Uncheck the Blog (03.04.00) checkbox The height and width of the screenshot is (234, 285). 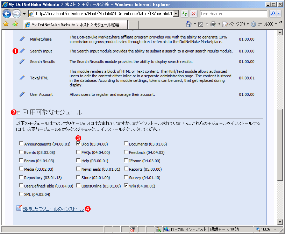(x=78, y=144)
